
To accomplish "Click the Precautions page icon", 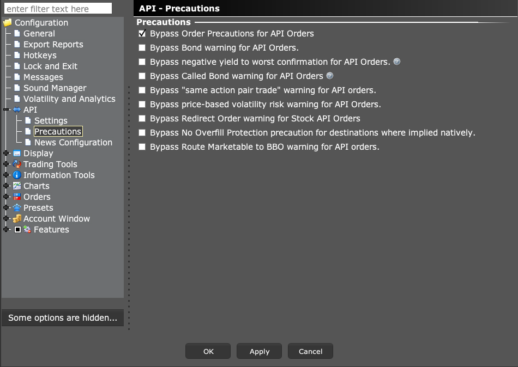I will (28, 131).
